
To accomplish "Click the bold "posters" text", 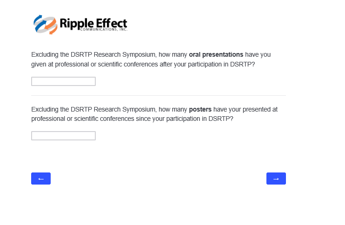I will tap(200, 109).
